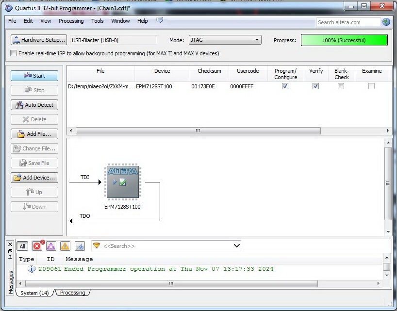Viewport: 397px width, 311px height.
Task: Click the Search altera.com field
Action: (x=348, y=22)
